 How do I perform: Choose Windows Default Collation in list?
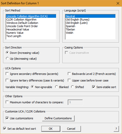coord(31,23)
